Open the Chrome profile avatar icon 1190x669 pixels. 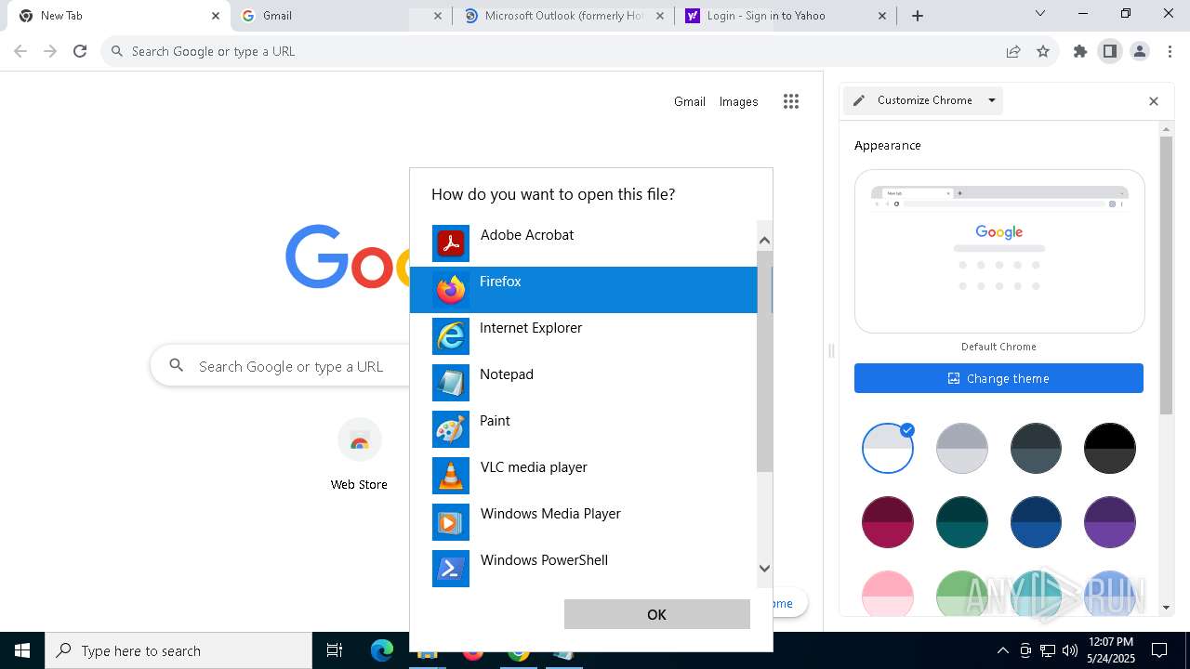click(1140, 51)
